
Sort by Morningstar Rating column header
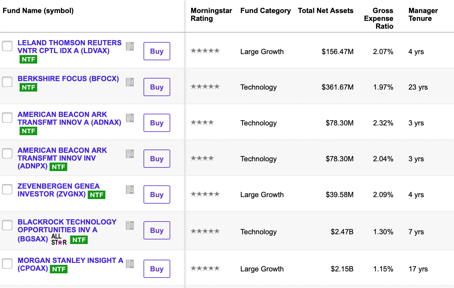(x=211, y=15)
